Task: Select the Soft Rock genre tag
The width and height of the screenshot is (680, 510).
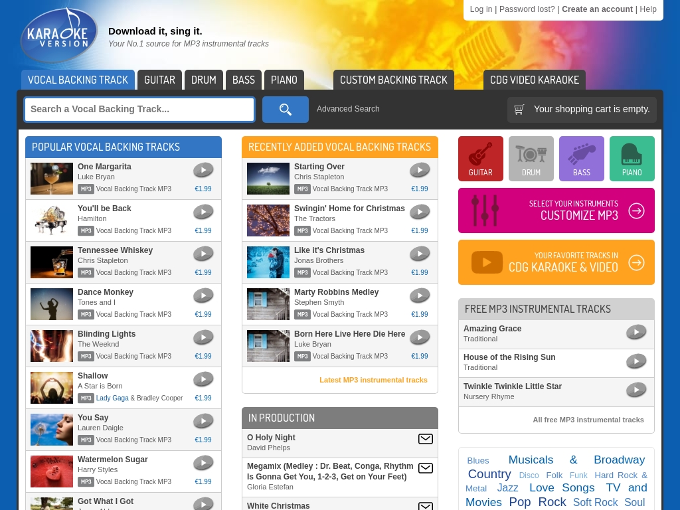Action: tap(596, 502)
